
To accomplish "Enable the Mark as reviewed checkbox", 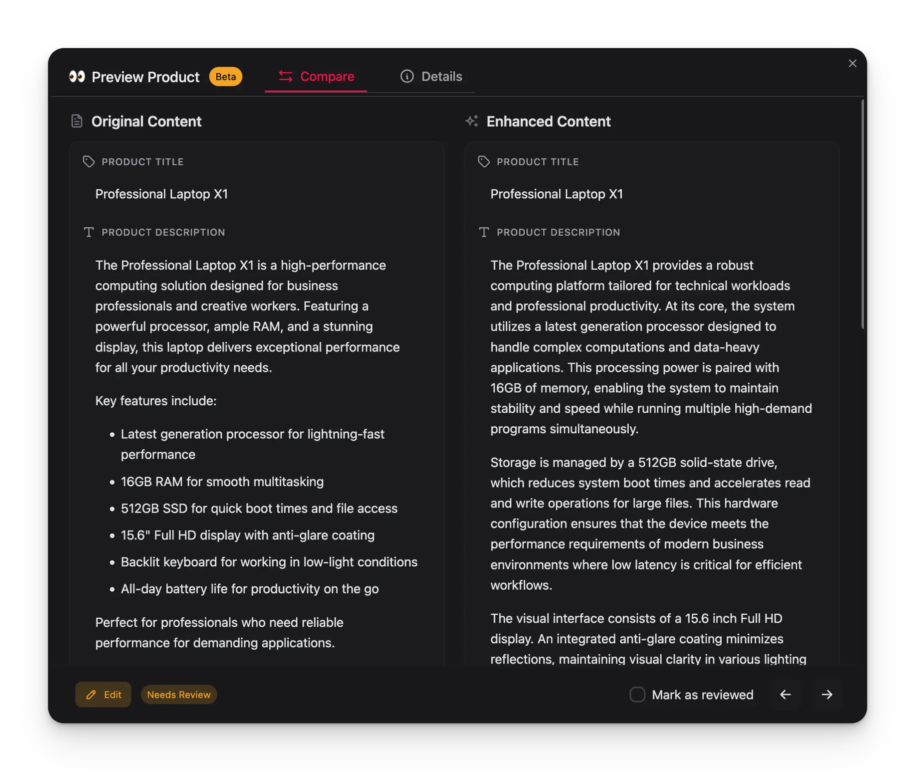I will [637, 695].
